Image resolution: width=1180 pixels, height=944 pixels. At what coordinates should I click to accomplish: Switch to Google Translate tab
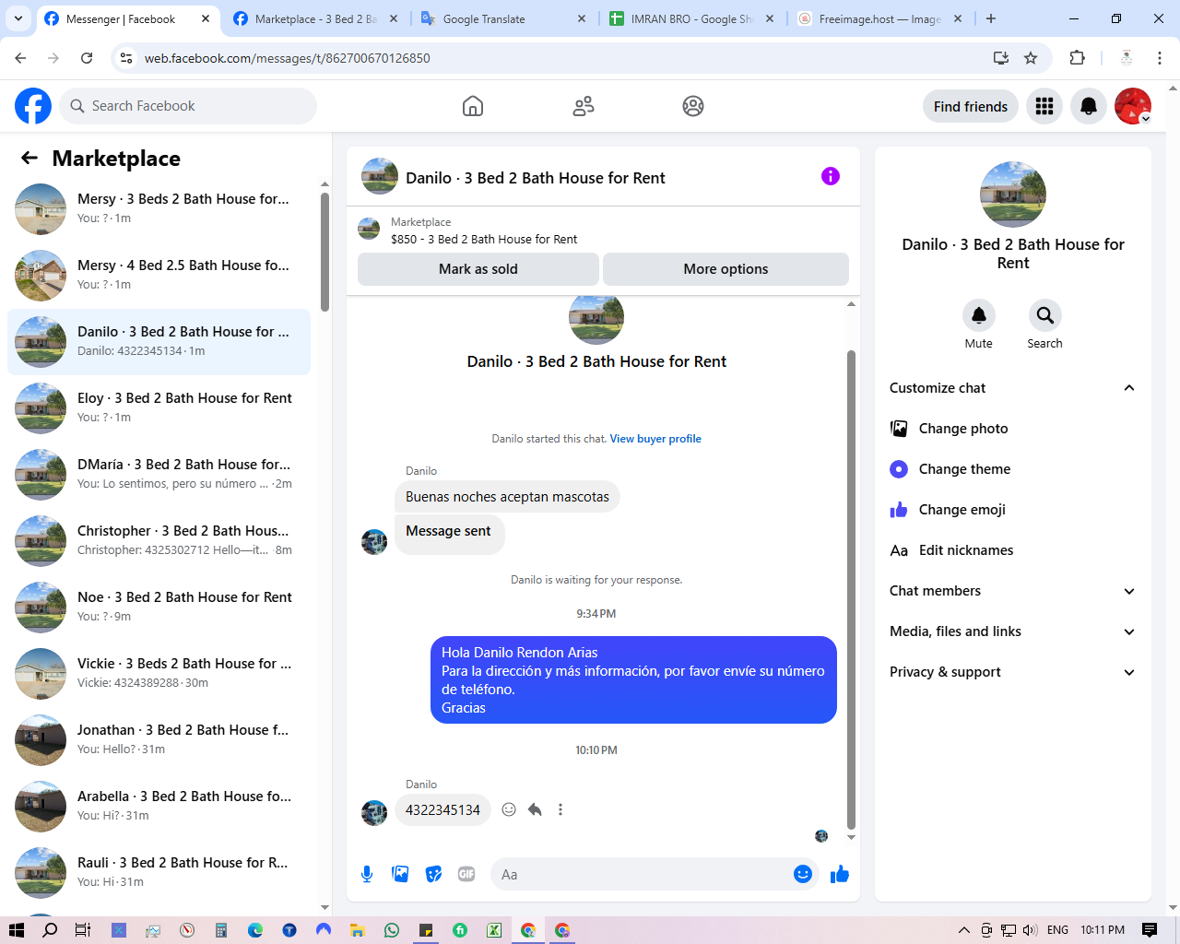tap(503, 18)
